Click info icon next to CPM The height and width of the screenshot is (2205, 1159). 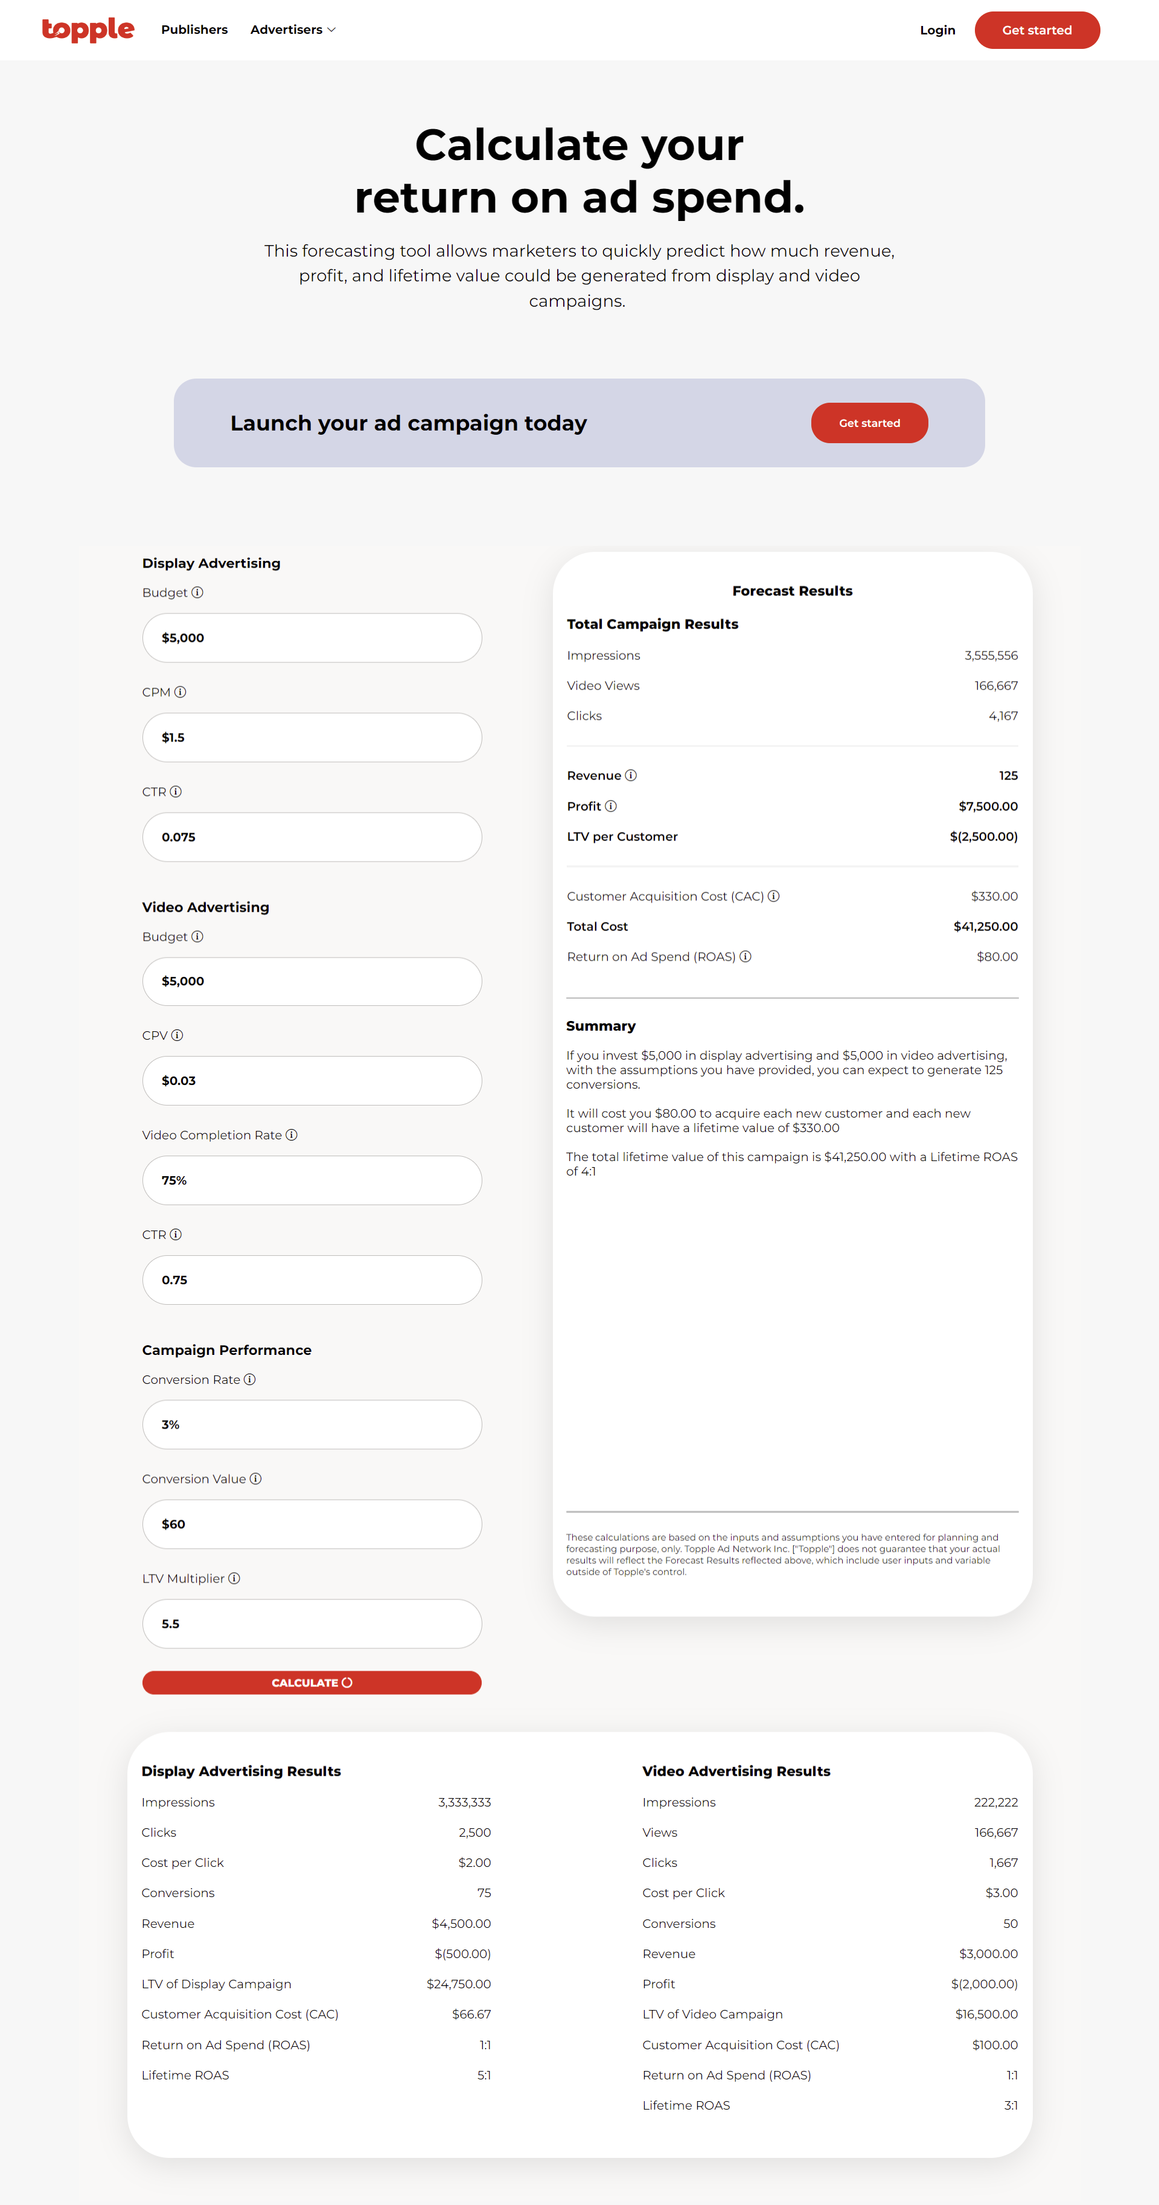pyautogui.click(x=180, y=692)
